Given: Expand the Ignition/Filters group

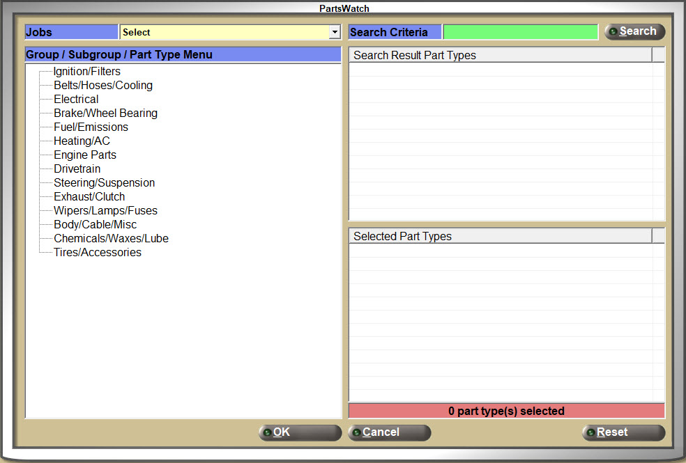Looking at the screenshot, I should [x=86, y=72].
